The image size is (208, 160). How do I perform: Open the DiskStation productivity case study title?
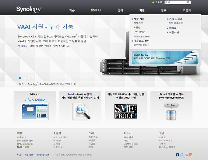(x=80, y=96)
